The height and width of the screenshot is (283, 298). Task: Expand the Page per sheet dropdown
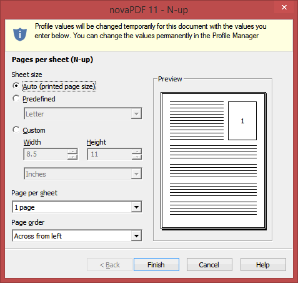(77, 207)
